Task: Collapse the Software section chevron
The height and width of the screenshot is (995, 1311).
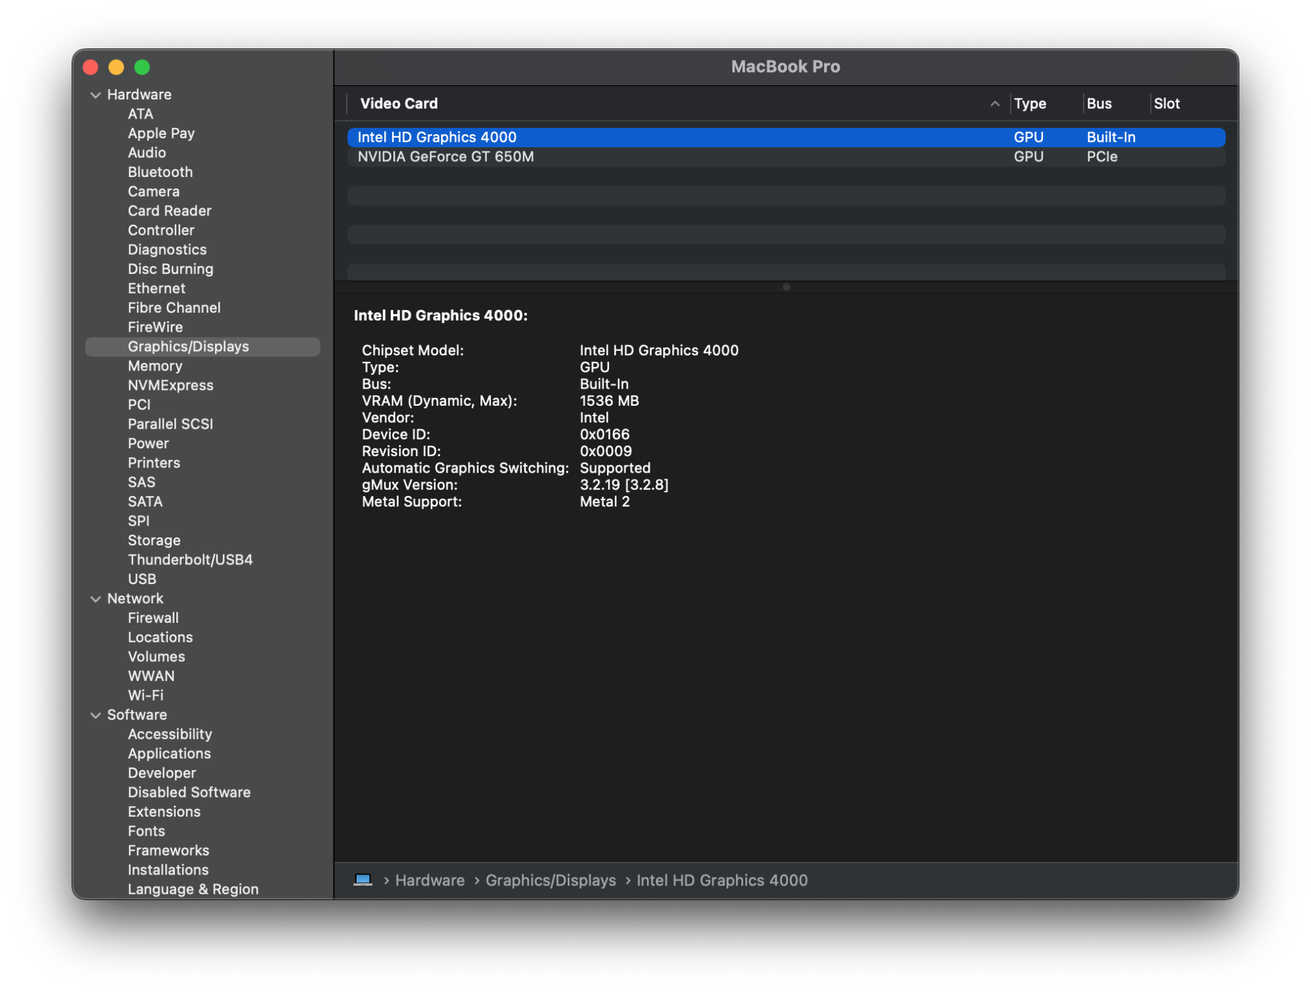Action: [x=96, y=715]
